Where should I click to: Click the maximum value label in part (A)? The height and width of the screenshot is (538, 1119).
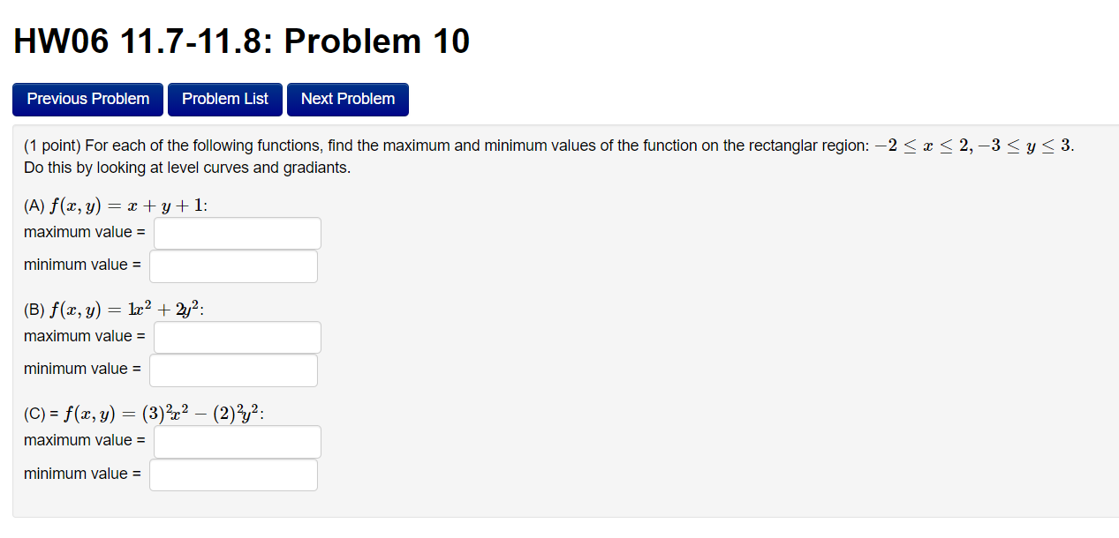[x=85, y=232]
